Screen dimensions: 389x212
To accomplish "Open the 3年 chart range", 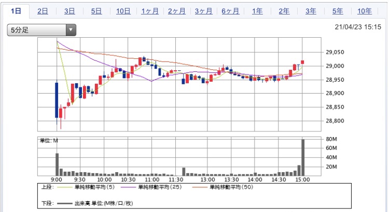I will click(x=311, y=11).
